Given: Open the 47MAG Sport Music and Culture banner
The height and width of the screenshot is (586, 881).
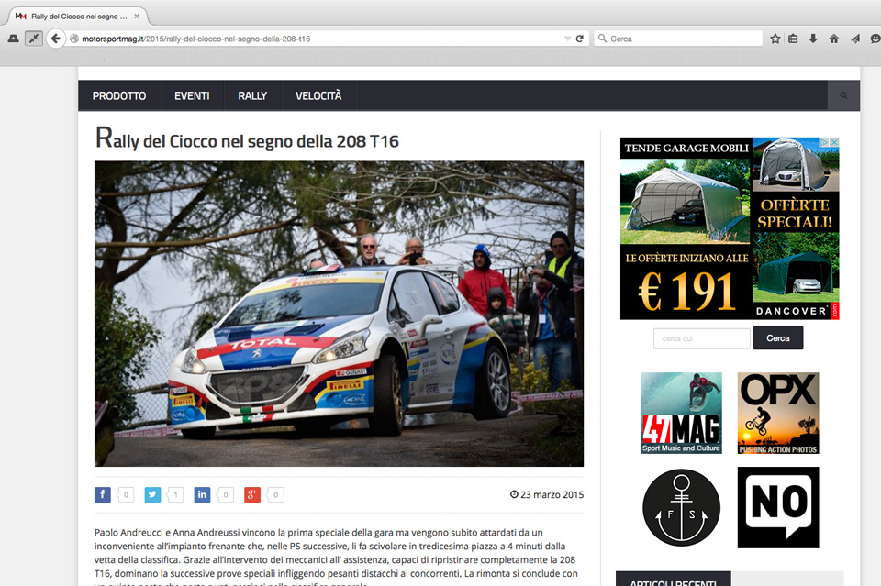Looking at the screenshot, I should pos(681,413).
